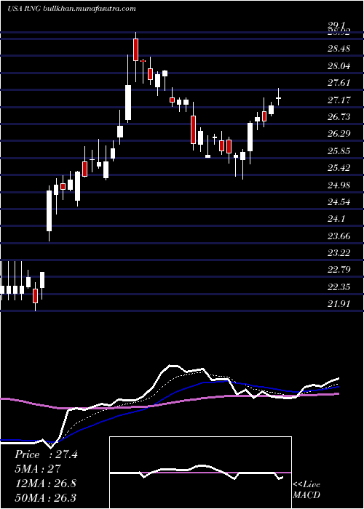This screenshot has height=509, width=364.
Task: Select the 50MA : 26.3 label
Action: point(45,497)
